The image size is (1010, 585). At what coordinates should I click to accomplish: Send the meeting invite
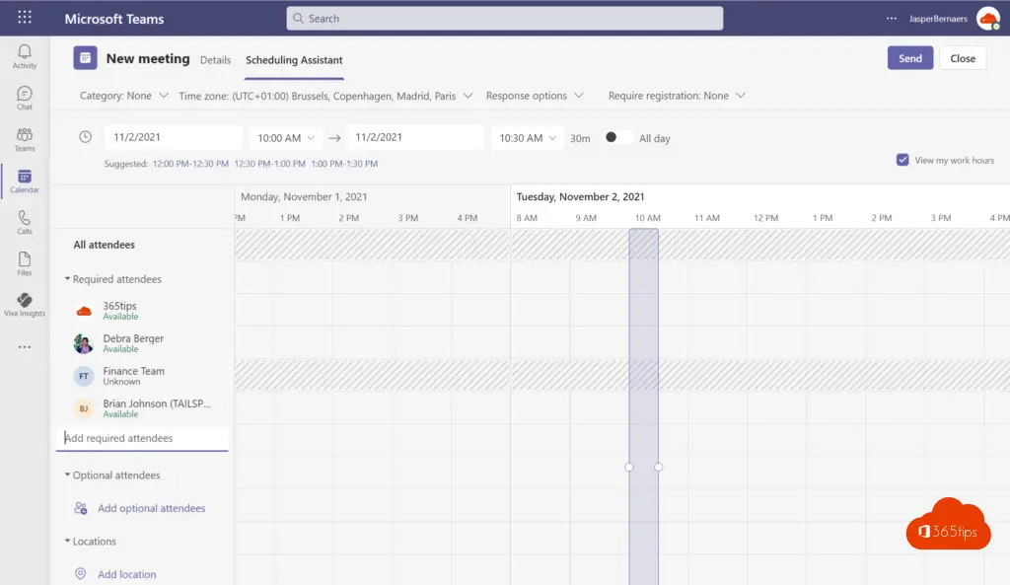[x=910, y=58]
